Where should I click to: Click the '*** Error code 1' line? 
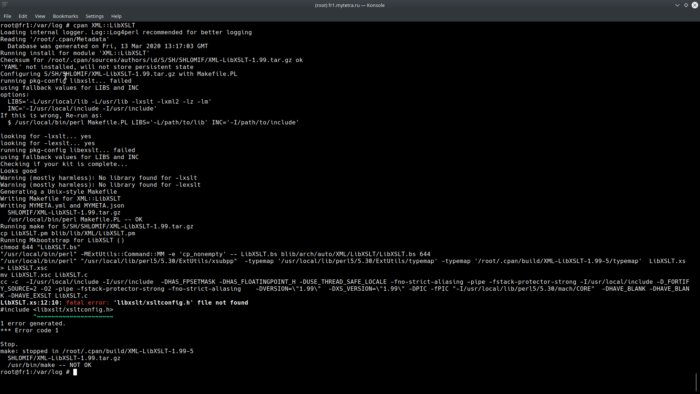tap(30, 330)
